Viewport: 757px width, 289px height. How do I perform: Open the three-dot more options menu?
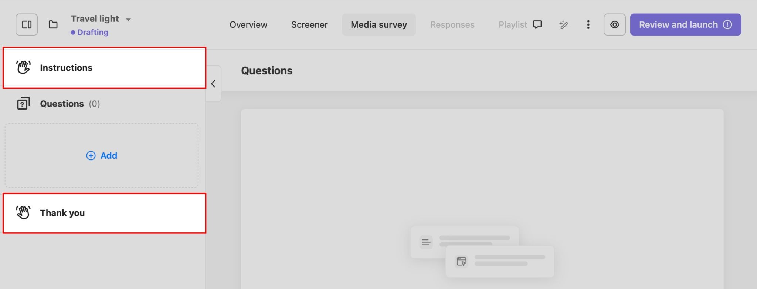(x=588, y=24)
